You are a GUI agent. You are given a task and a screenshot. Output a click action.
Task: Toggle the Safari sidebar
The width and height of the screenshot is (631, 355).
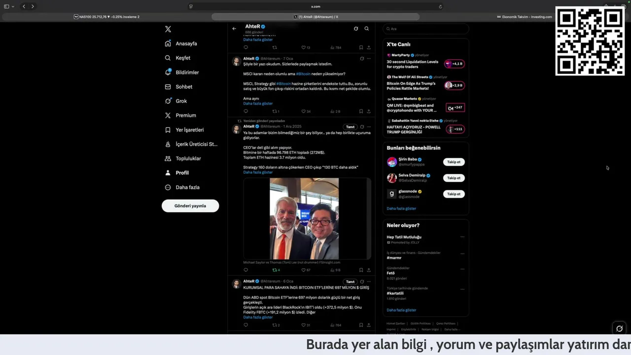(6, 6)
